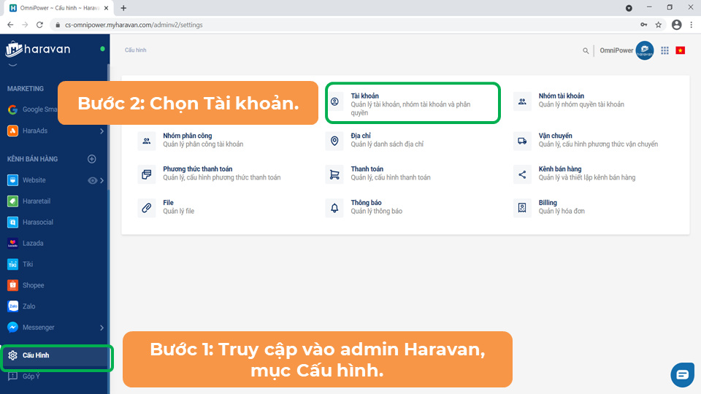Open Thanh toán checkout settings
This screenshot has height=394, width=701.
pos(390,174)
